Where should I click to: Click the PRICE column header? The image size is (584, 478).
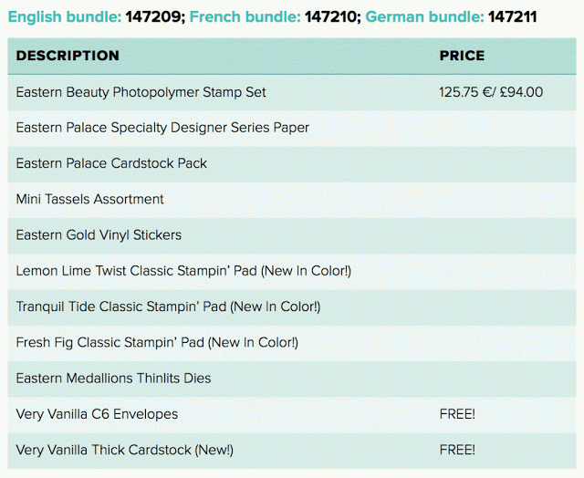click(x=463, y=56)
